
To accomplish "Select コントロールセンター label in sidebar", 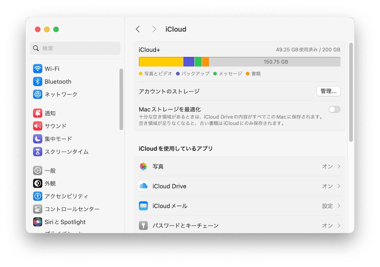I will (x=72, y=209).
